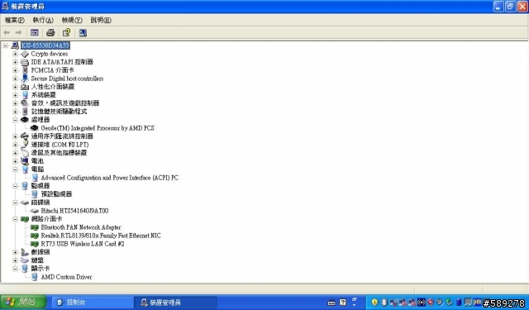The width and height of the screenshot is (529, 310).
Task: Open the 說明(H) menu
Action: click(x=101, y=20)
